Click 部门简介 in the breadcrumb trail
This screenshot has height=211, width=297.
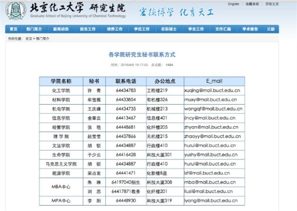[x=43, y=39]
